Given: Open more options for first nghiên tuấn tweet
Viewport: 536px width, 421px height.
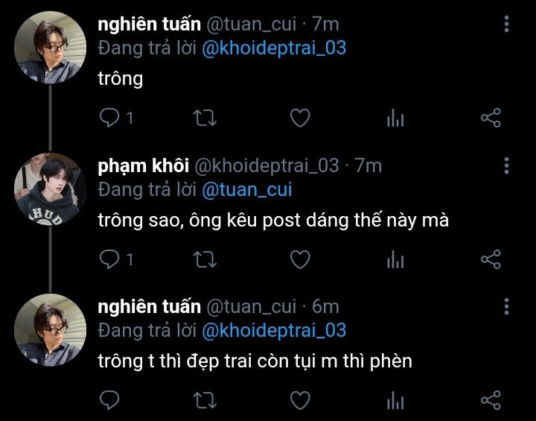Looking at the screenshot, I should tap(507, 24).
